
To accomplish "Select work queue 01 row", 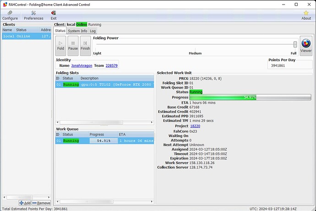I will tap(104, 141).
